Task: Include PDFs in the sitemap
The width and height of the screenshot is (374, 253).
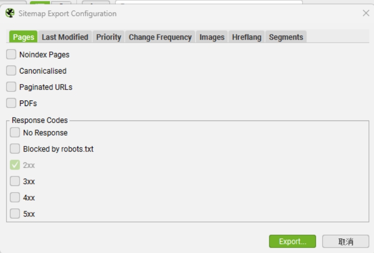Action: [11, 103]
